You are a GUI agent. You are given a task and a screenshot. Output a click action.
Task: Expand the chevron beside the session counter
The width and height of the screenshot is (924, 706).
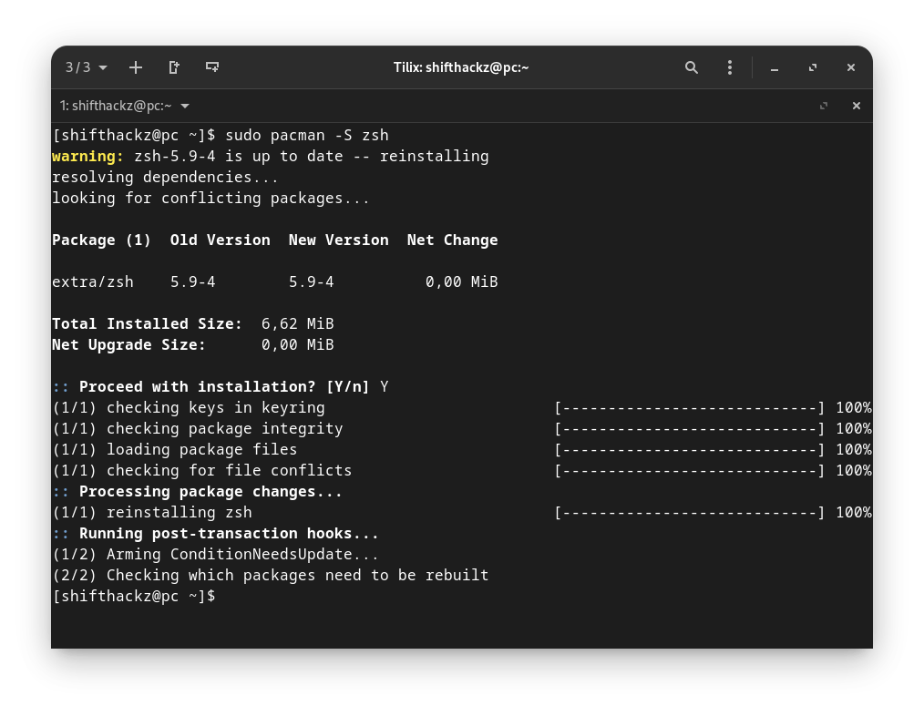102,67
